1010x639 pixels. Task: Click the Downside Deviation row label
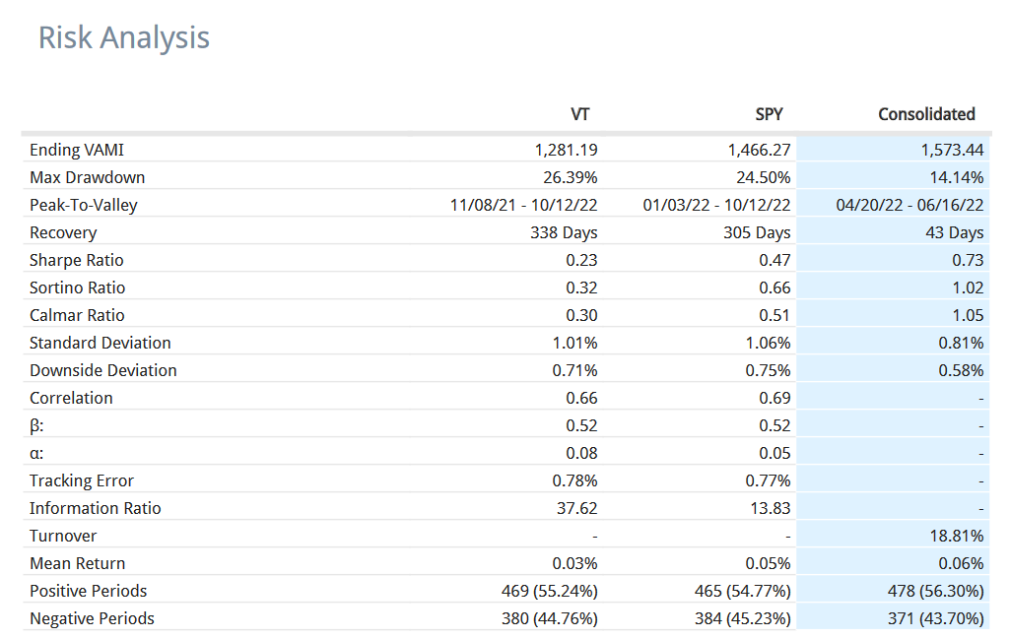103,370
